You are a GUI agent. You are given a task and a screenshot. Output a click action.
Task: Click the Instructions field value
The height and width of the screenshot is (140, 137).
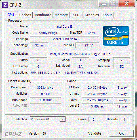pos(80,73)
